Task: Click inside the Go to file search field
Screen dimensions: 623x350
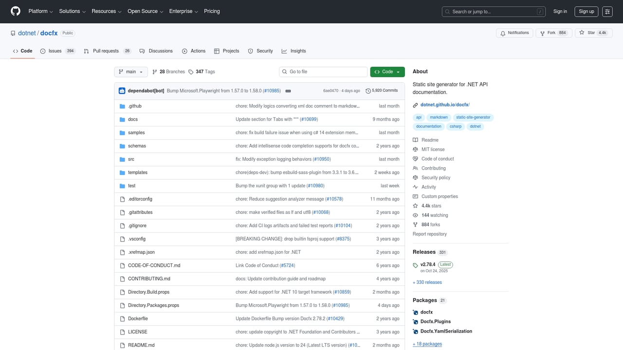Action: coord(323,71)
